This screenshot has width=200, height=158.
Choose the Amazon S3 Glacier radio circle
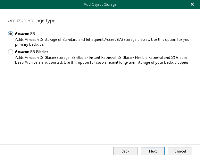pos(11,52)
